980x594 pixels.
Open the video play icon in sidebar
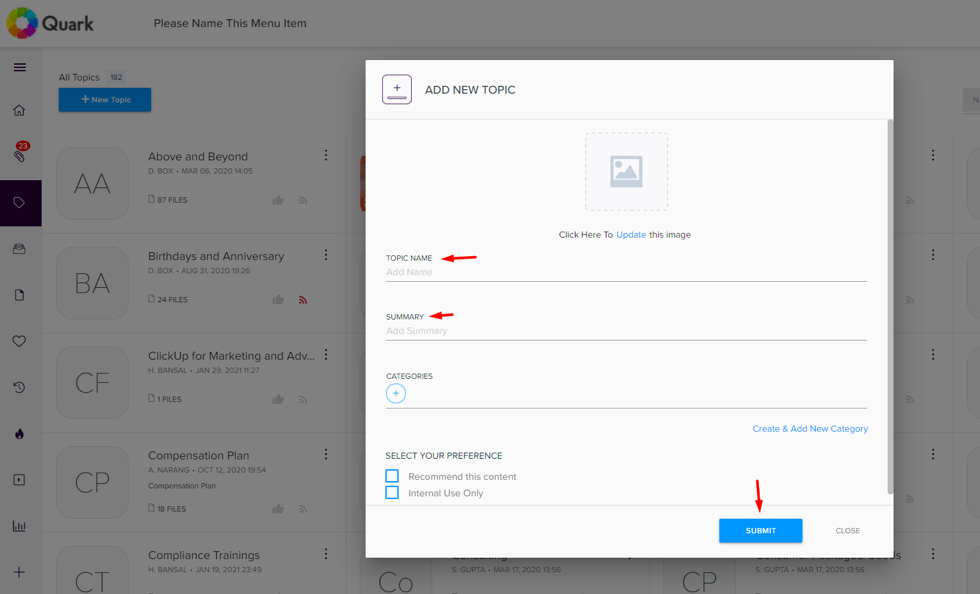click(x=19, y=480)
